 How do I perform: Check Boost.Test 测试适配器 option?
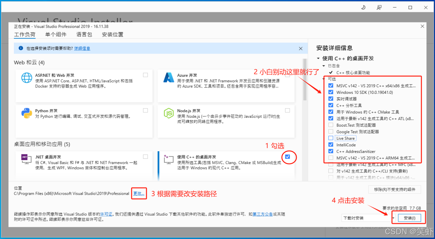(x=331, y=125)
